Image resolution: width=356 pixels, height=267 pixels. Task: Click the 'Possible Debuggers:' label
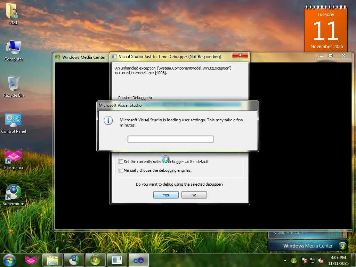pos(135,98)
